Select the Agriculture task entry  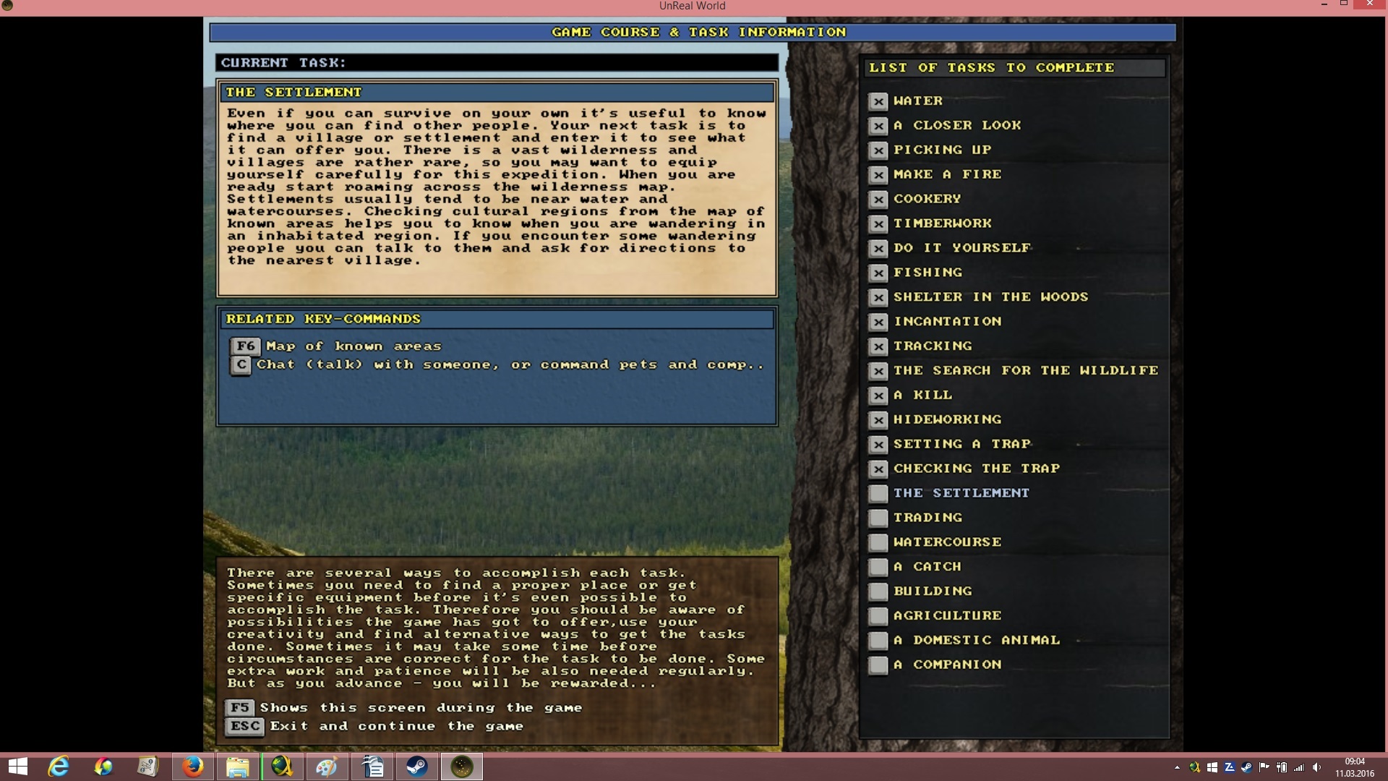click(x=947, y=615)
